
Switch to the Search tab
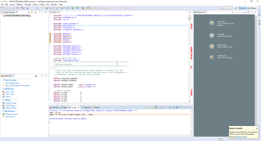(x=96, y=107)
